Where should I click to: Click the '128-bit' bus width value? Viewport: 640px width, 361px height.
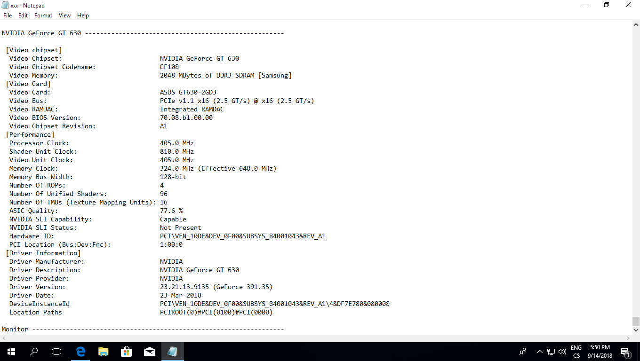173,177
